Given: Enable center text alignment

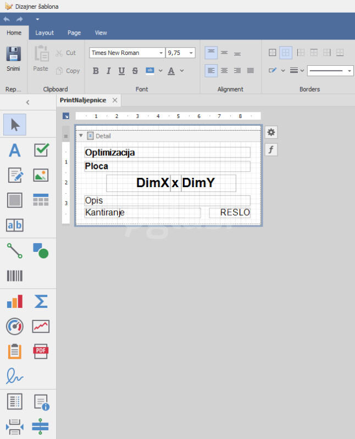Looking at the screenshot, I should point(224,70).
